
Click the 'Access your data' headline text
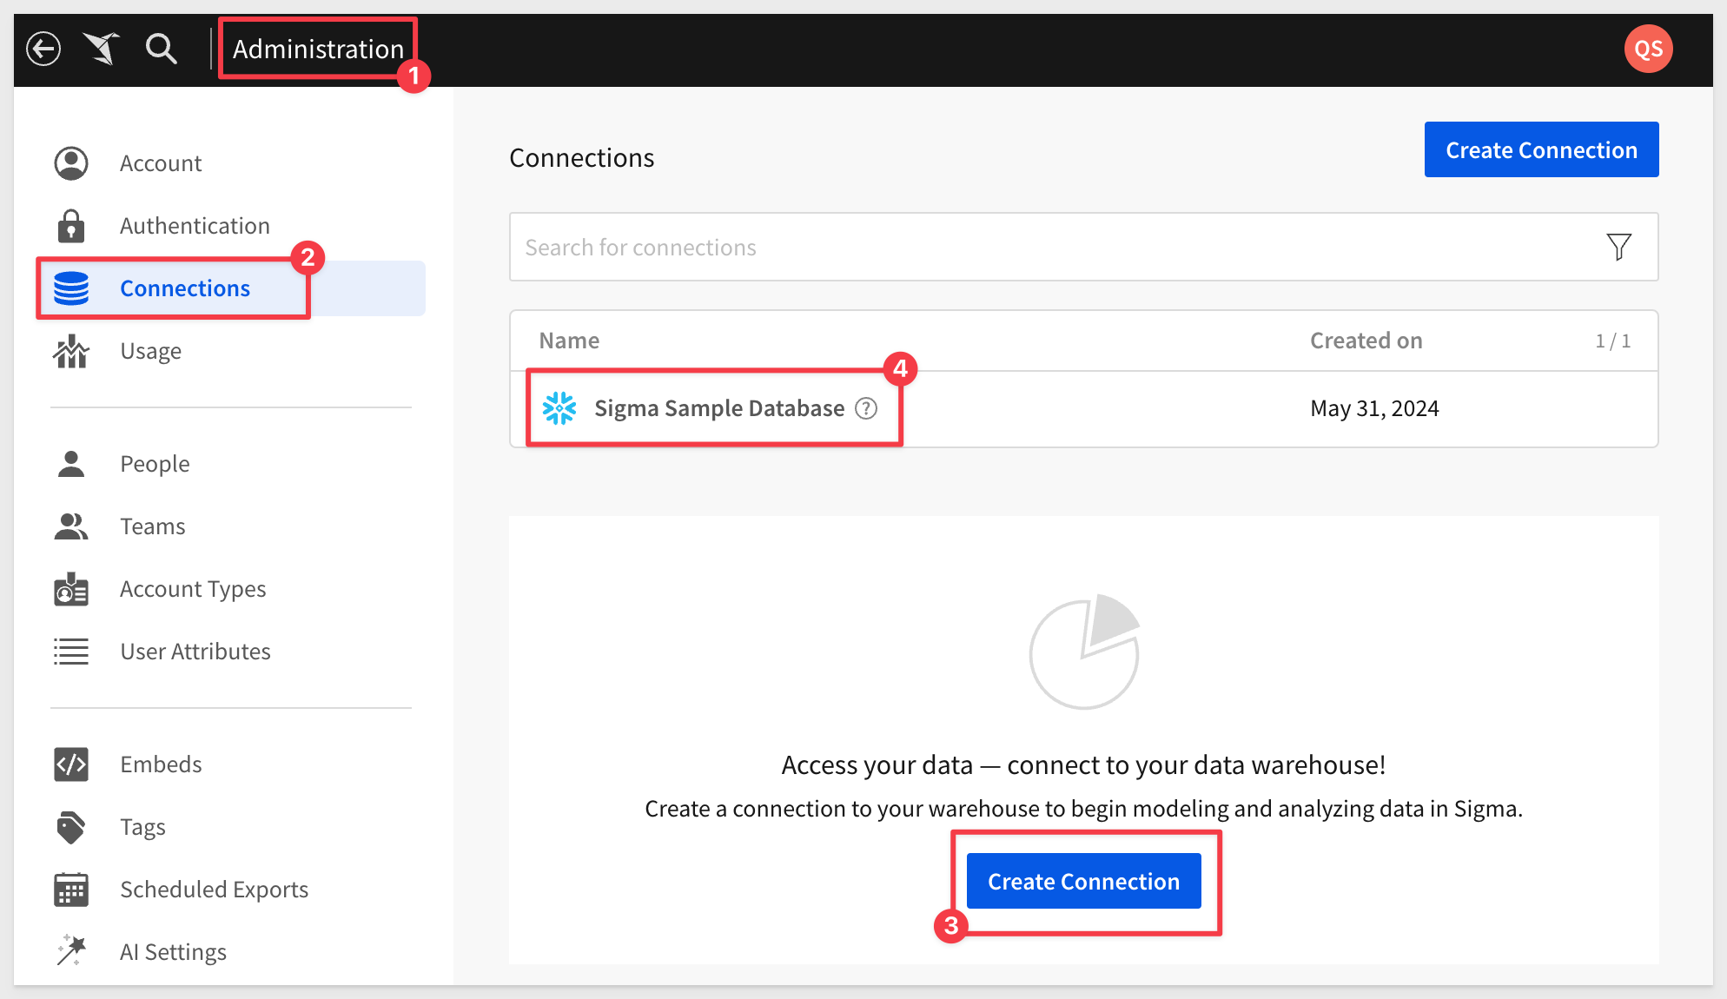[1083, 764]
